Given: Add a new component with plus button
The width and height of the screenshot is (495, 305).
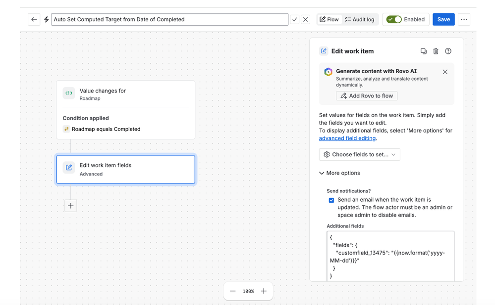Looking at the screenshot, I should pos(71,206).
